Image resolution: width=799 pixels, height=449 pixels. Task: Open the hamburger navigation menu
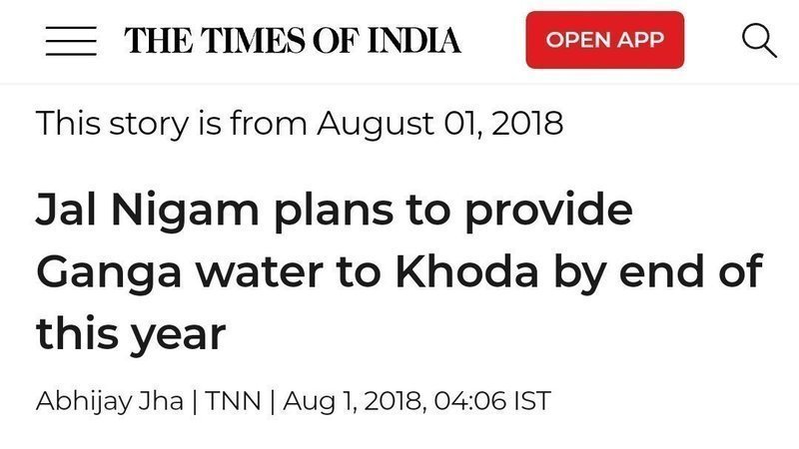point(70,41)
